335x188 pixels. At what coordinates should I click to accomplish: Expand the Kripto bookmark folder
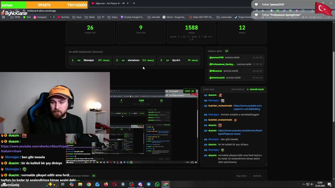[113, 17]
